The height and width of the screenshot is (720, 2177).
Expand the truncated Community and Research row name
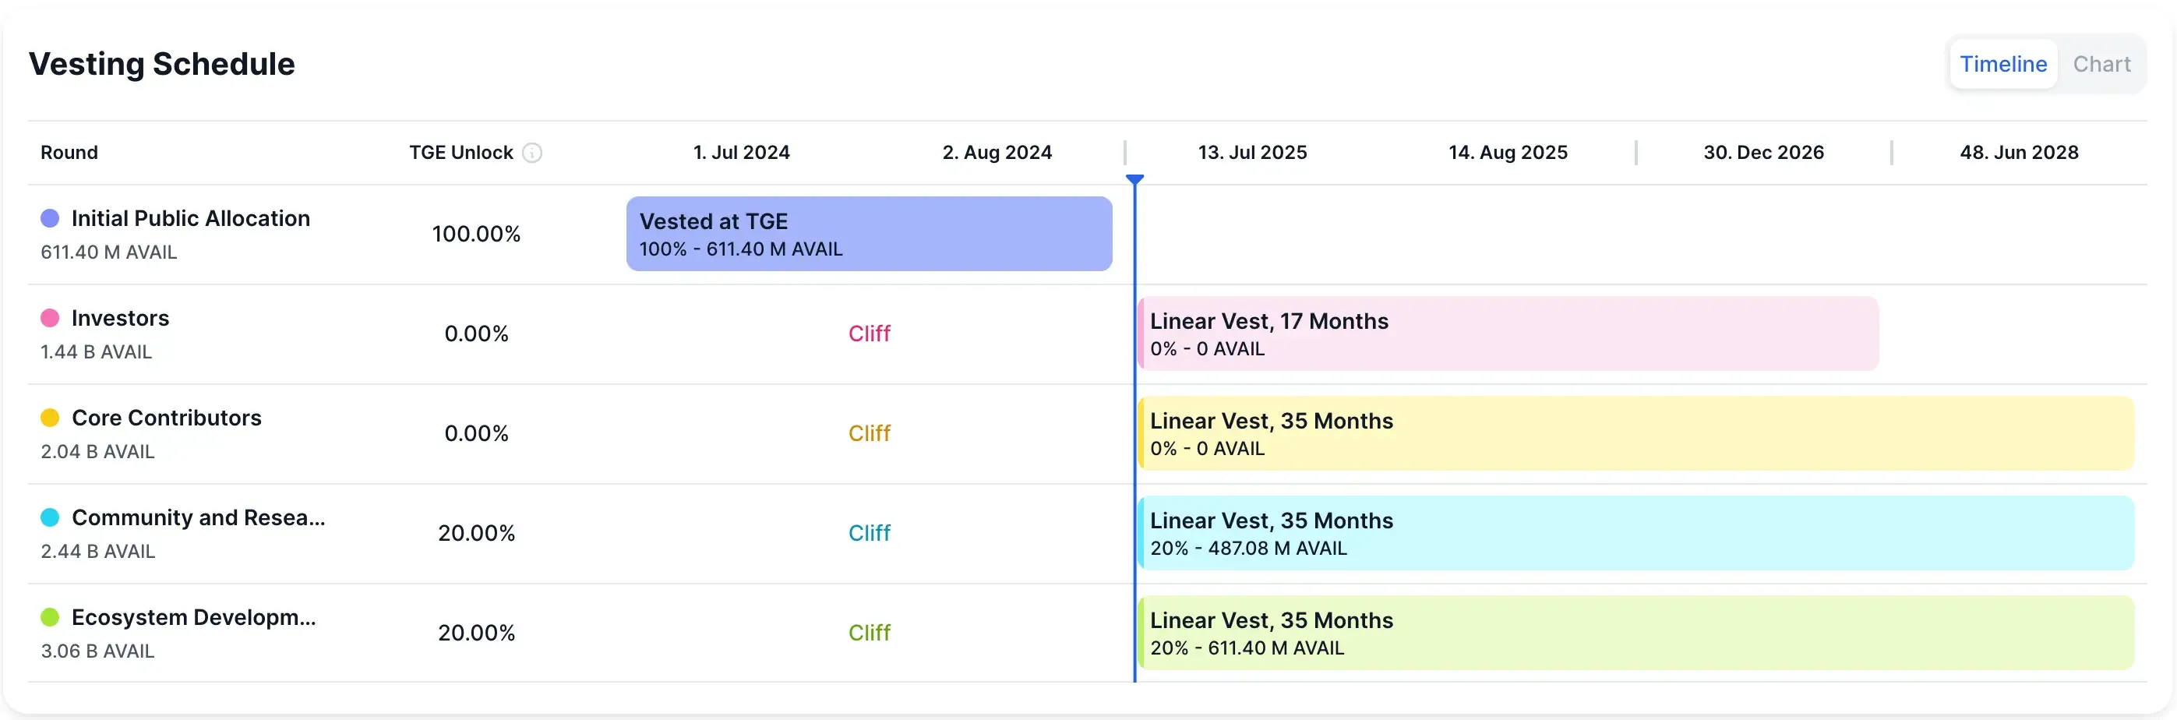coord(199,517)
